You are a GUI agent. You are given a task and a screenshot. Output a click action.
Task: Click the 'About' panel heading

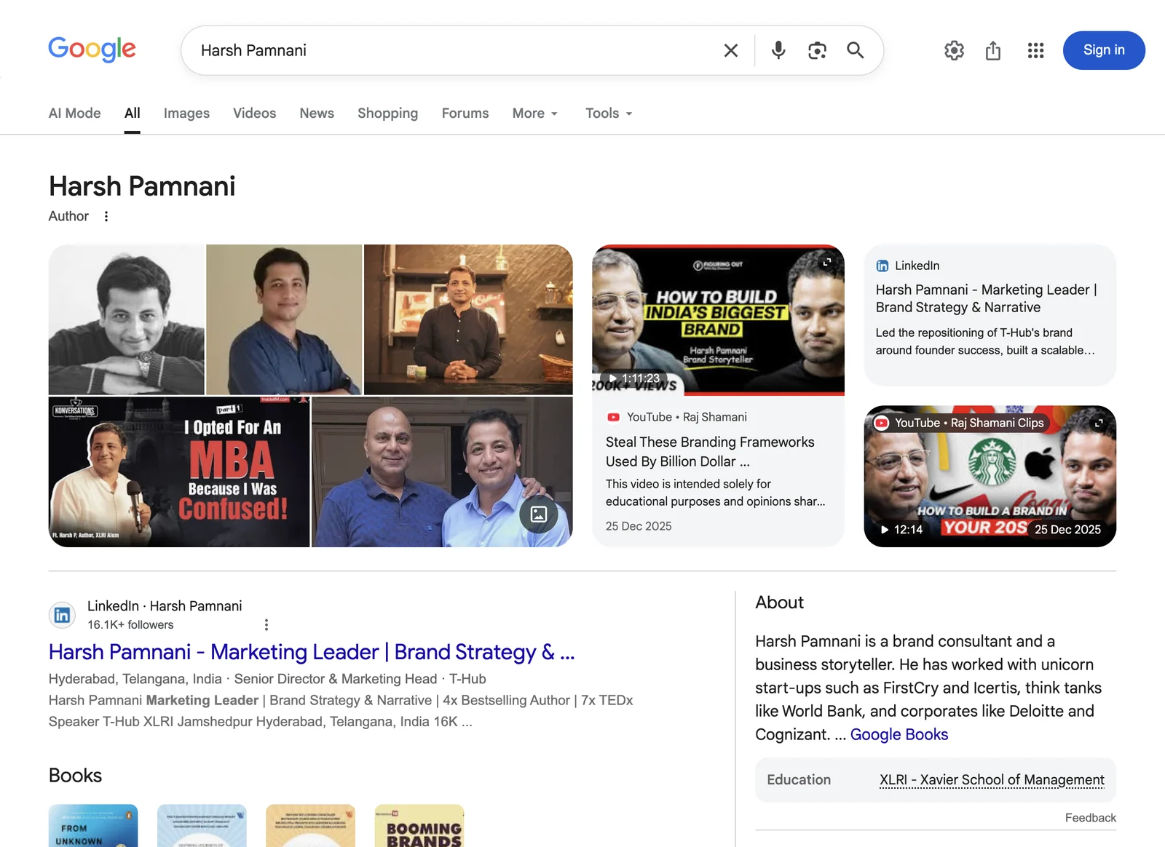pyautogui.click(x=779, y=603)
